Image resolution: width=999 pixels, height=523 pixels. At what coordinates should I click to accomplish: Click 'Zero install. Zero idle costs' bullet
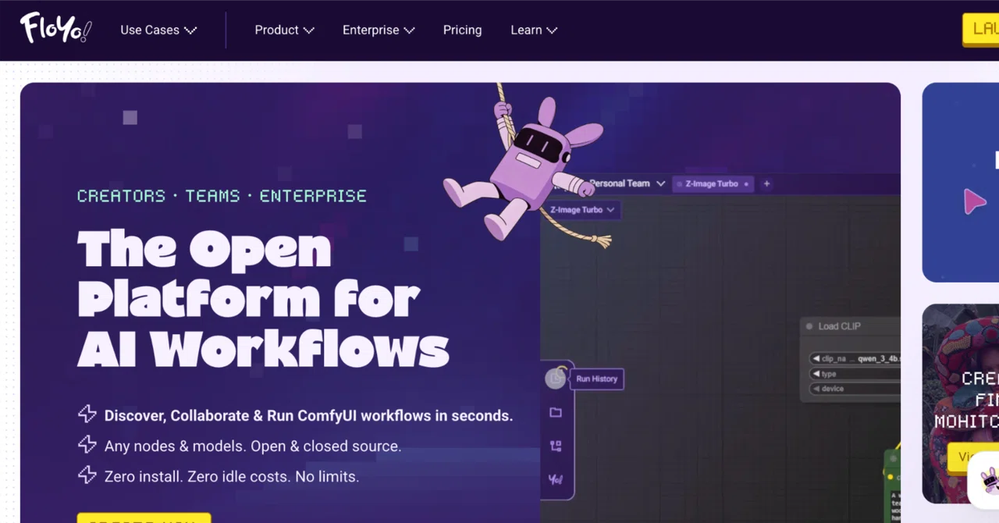coord(232,476)
